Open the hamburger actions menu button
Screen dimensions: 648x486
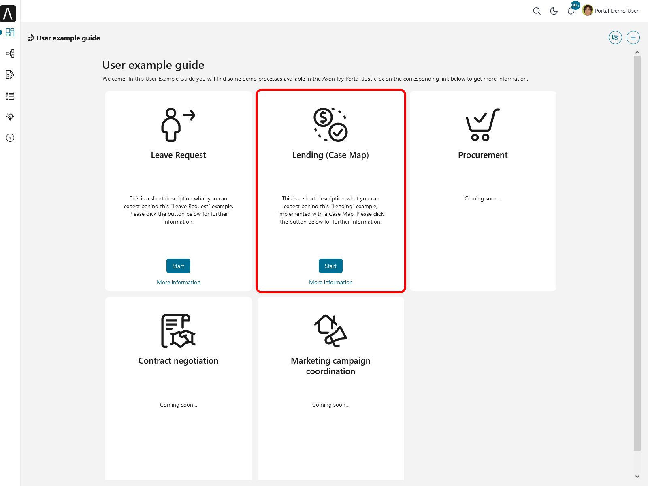tap(633, 38)
